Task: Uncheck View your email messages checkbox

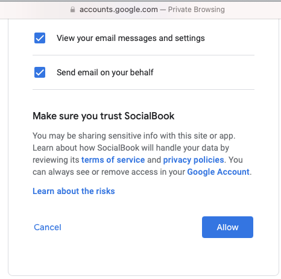Action: pyautogui.click(x=40, y=38)
